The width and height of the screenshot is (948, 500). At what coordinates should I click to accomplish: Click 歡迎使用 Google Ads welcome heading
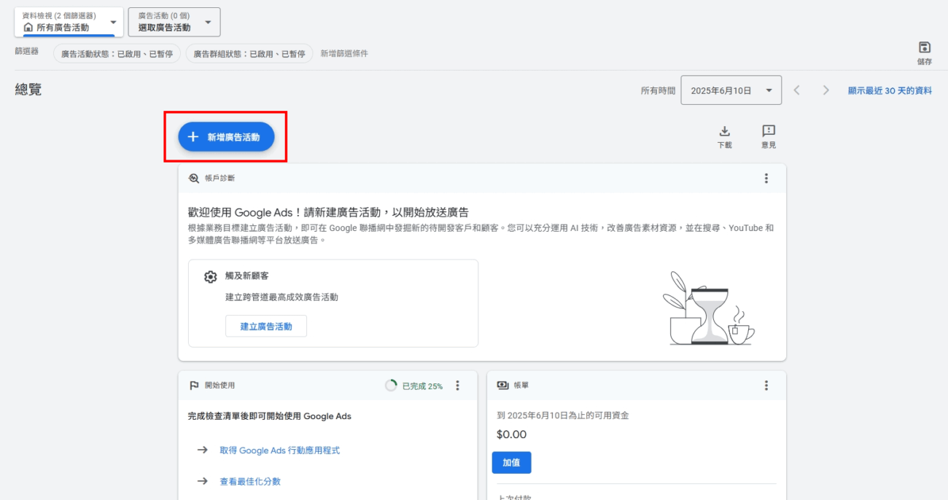tap(328, 212)
